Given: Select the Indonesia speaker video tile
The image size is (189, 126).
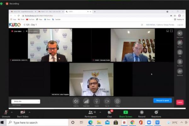Looking at the screenshot, I should 91,79.
